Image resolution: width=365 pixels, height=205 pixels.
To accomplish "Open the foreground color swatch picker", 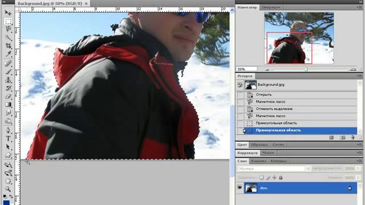I will click(x=6, y=203).
